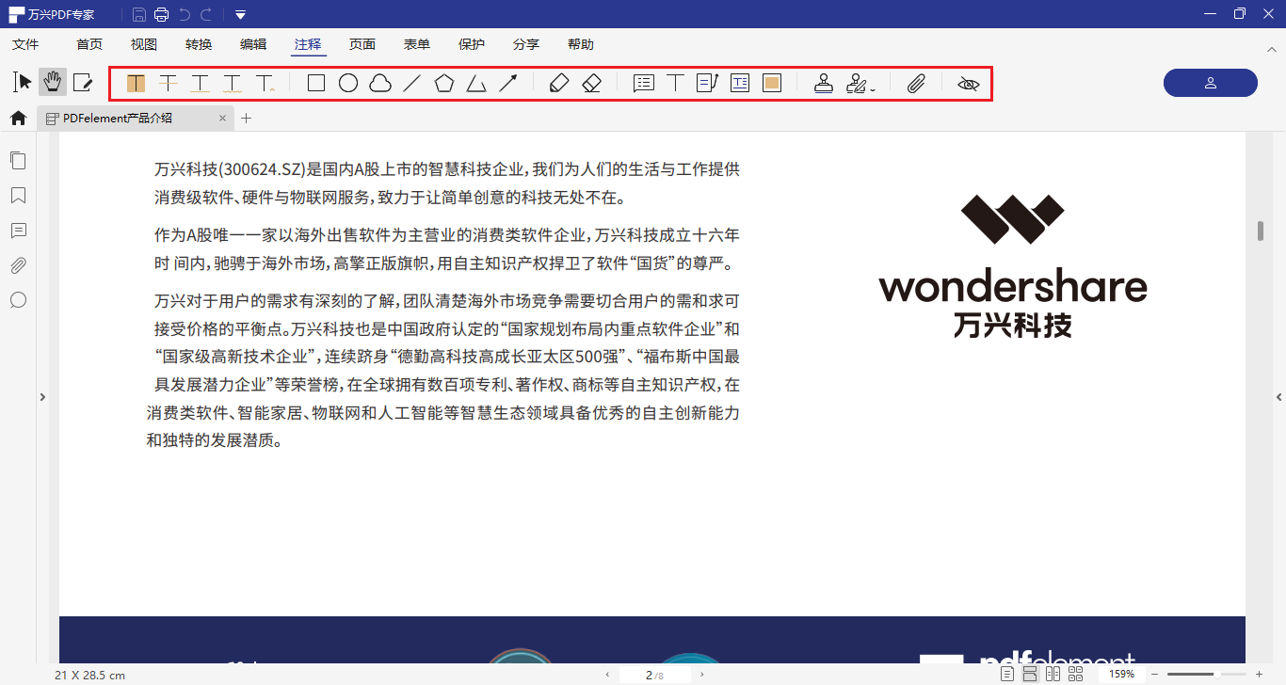Open the stamp annotation tool
1286x685 pixels.
(824, 83)
